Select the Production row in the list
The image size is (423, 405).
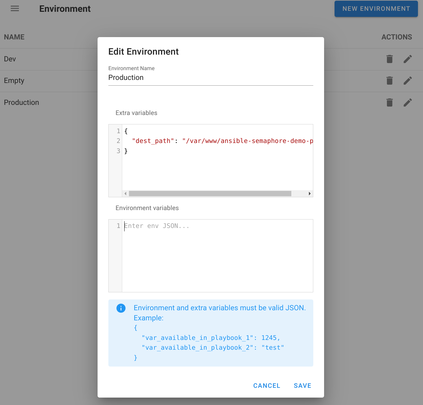(22, 103)
